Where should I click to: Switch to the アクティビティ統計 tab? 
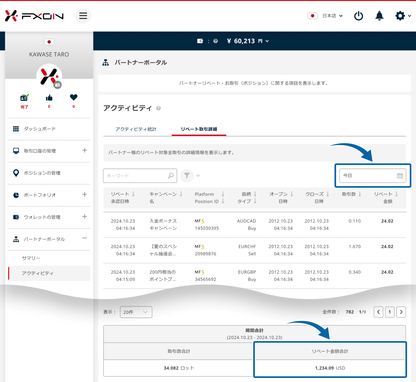[x=136, y=129]
